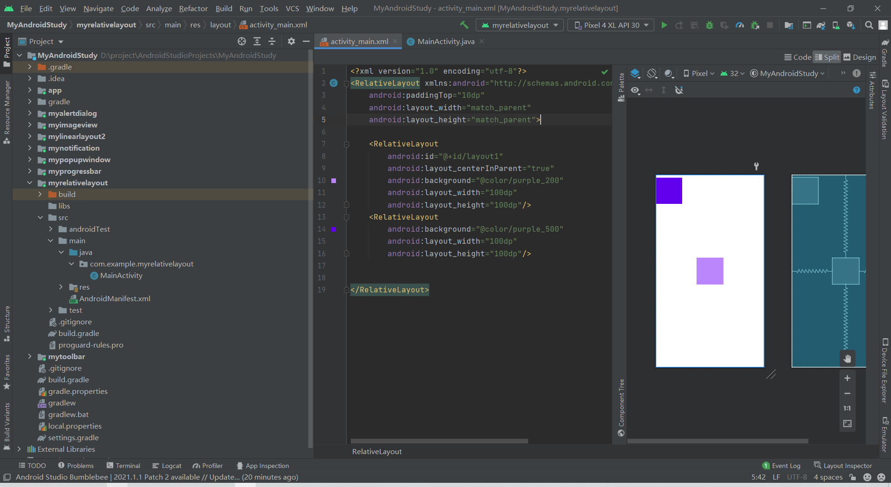
Task: Click Select Opened File target icon
Action: click(x=242, y=41)
